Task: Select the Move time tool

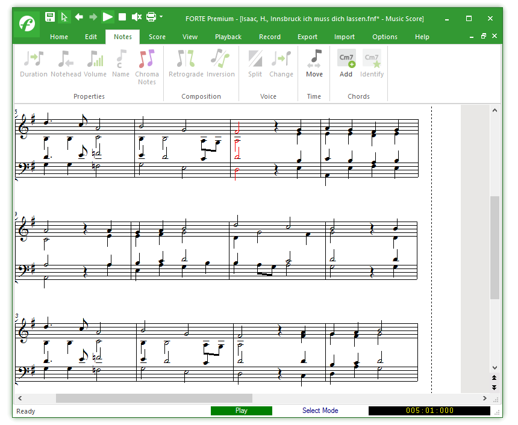Action: (314, 64)
